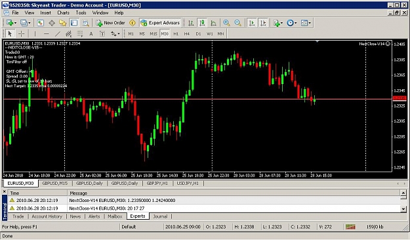Open the Journal terminal tab

coord(160,216)
